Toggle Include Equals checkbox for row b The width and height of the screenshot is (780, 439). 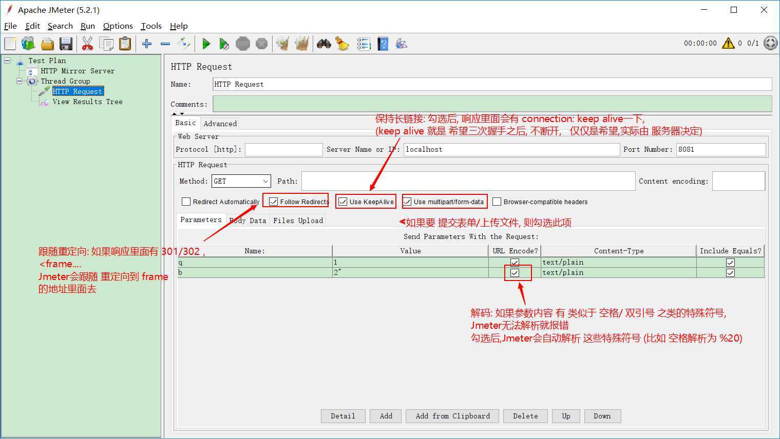click(730, 273)
